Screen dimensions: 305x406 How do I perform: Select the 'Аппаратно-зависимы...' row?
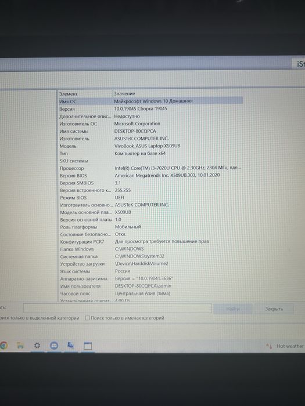click(150, 279)
